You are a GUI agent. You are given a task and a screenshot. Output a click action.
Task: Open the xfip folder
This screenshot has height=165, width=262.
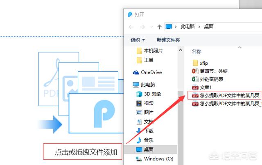coord(204,63)
